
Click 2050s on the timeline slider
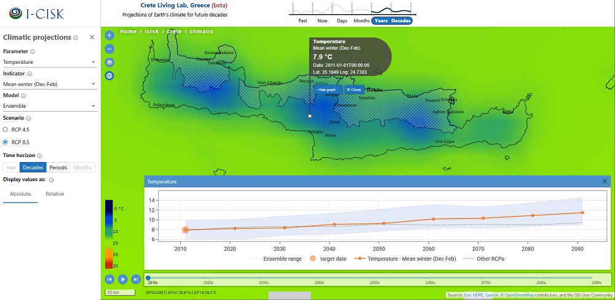374,282
